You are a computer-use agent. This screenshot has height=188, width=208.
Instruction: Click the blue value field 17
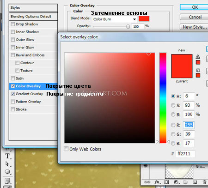click(189, 143)
